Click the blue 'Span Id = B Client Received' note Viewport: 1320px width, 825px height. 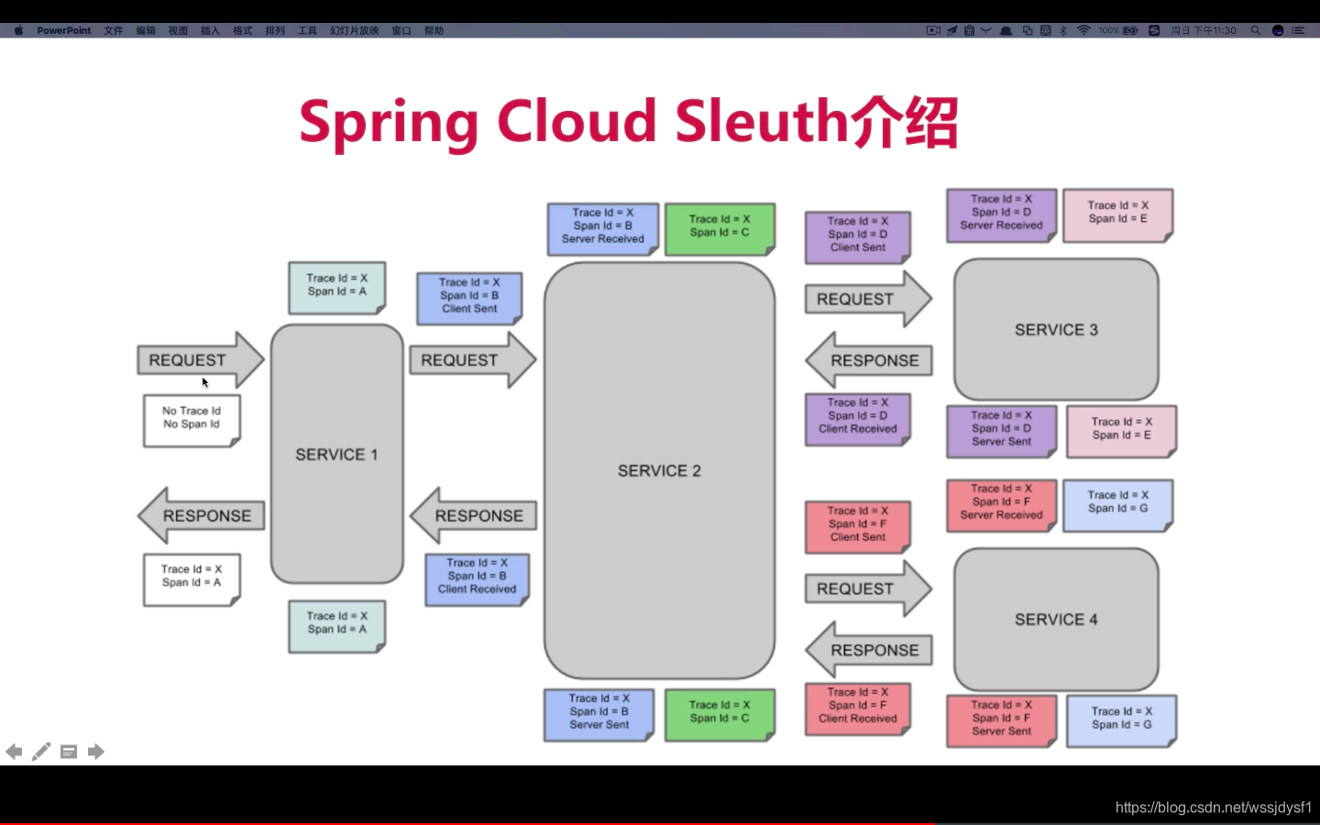click(477, 579)
